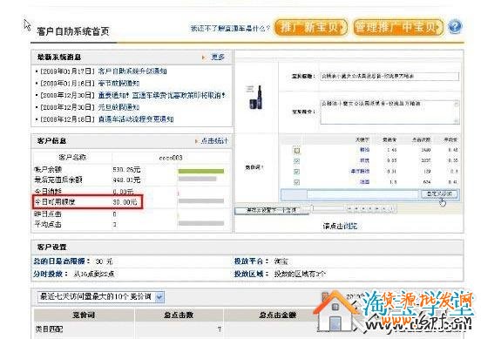Screen dimensions: 481x339
Task: Click the blue question mark help icon
Action: (455, 26)
